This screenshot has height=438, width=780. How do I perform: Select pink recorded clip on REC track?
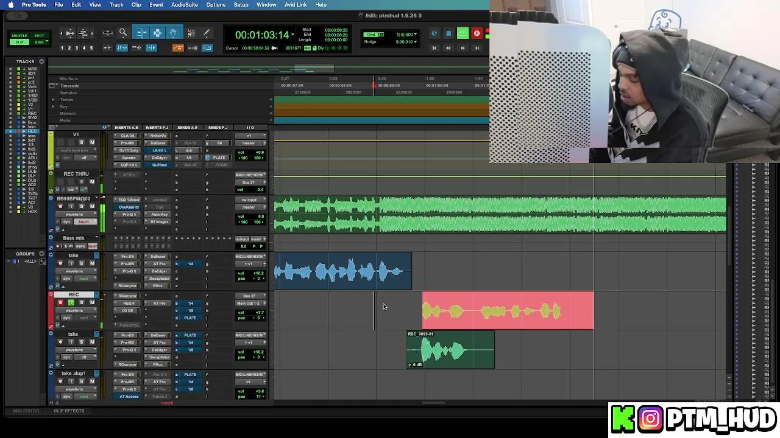point(508,310)
